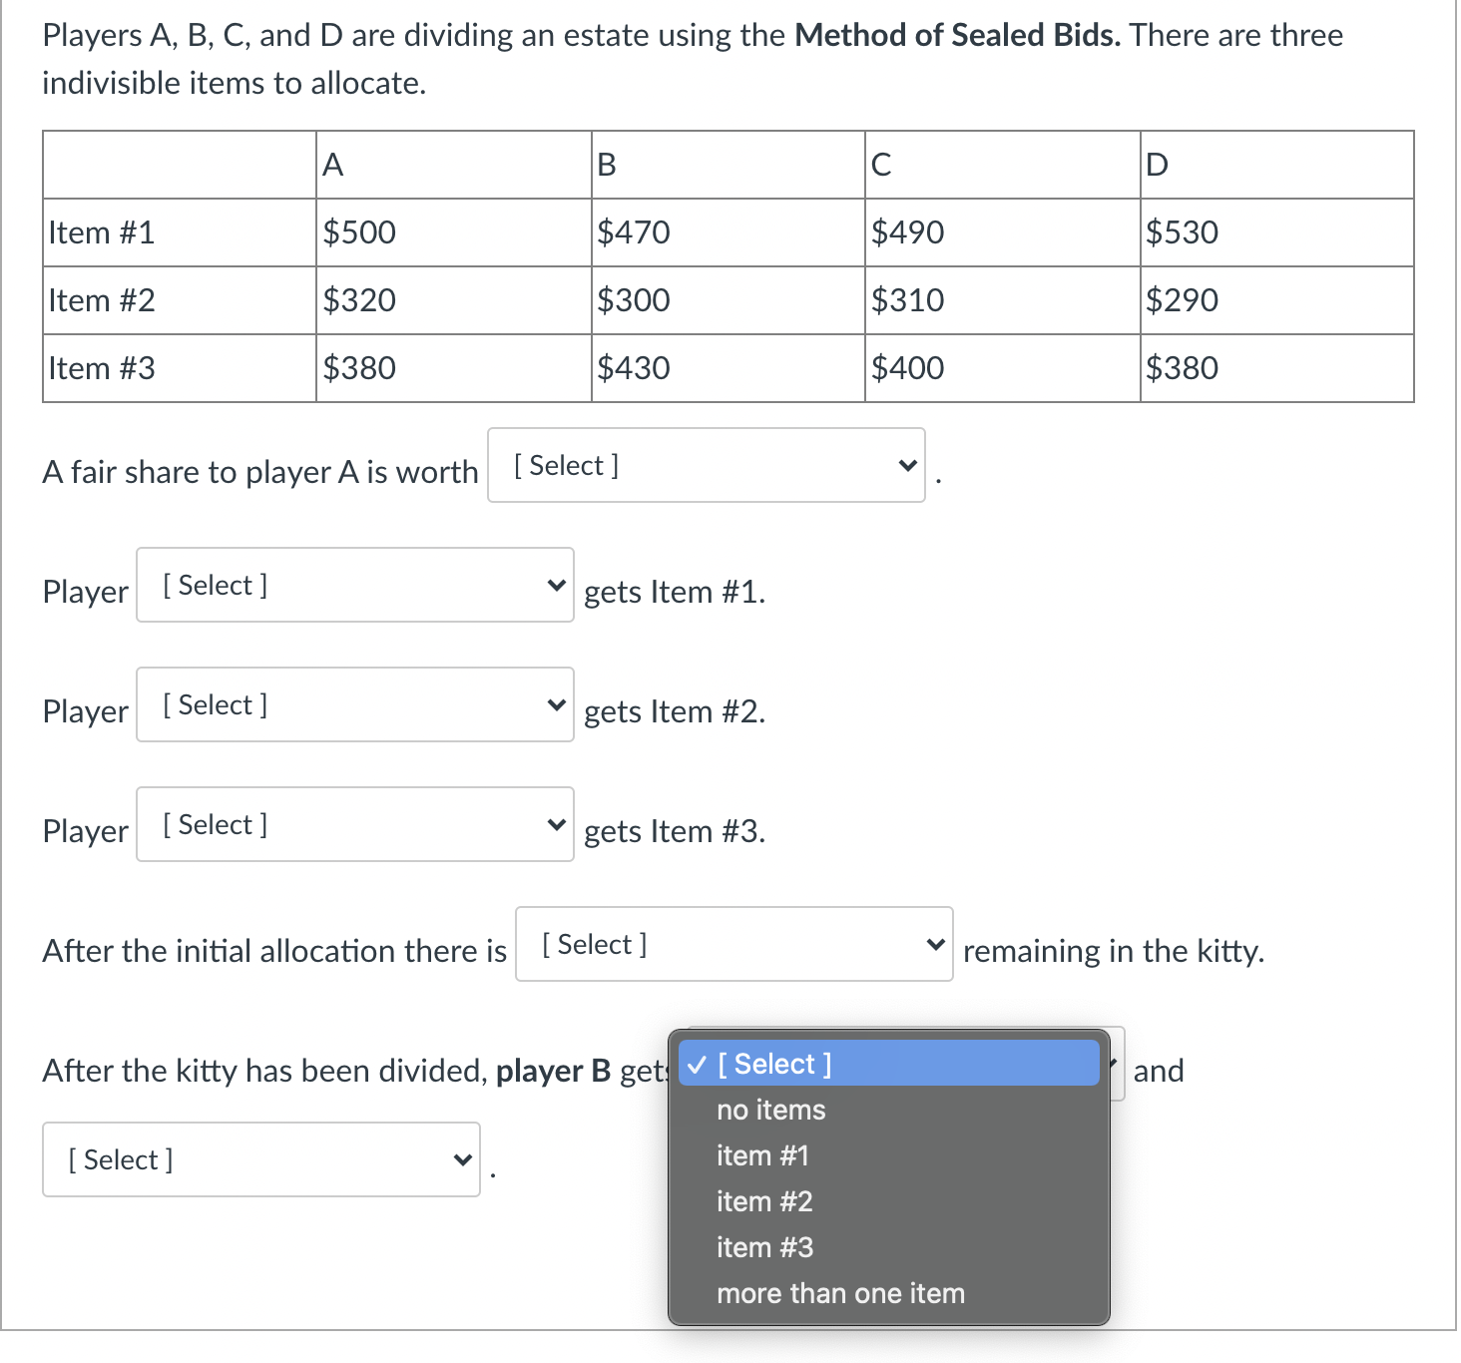
Task: Click the $500 bid of player A
Action: pos(359,231)
